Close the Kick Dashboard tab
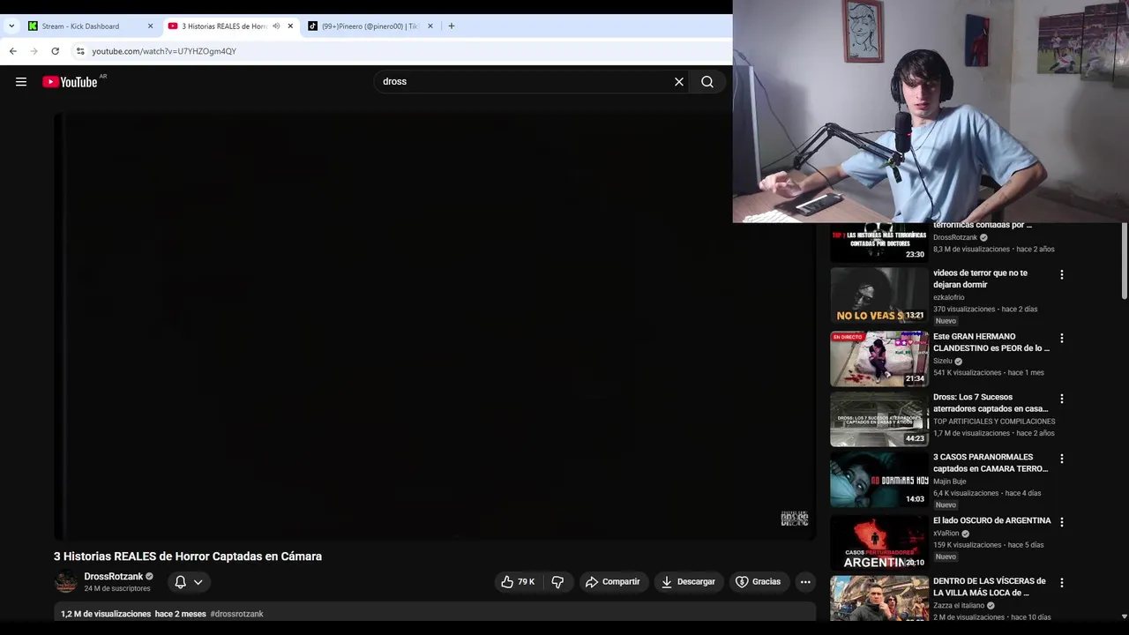The height and width of the screenshot is (635, 1129). 150,26
